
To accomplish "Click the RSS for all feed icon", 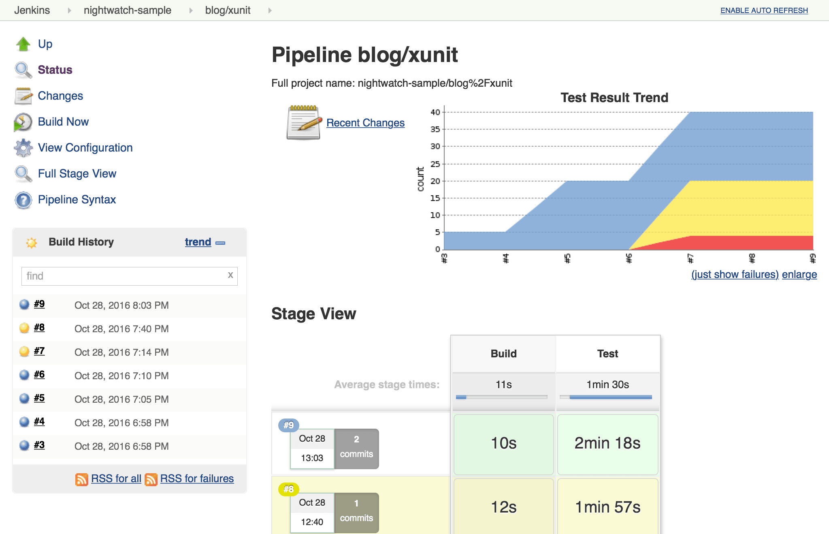I will coord(82,479).
